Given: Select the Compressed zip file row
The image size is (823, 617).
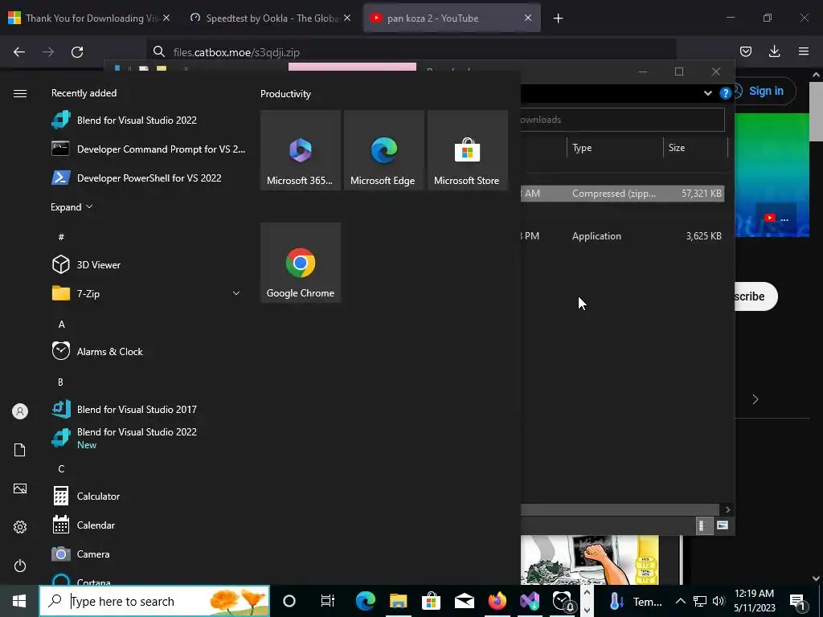Looking at the screenshot, I should click(623, 194).
